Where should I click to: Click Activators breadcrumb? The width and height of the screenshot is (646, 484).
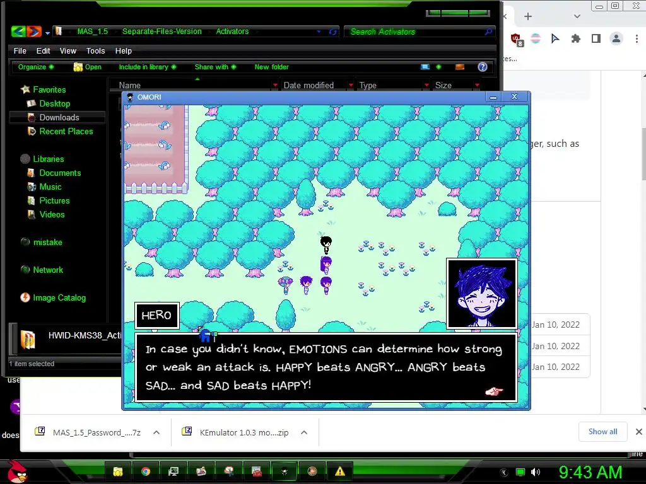(232, 32)
